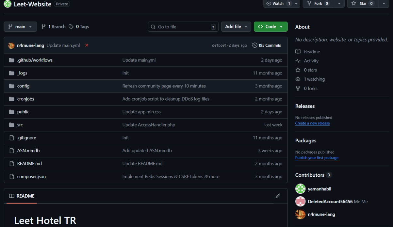Viewport: 393px width, 227px height.
Task: Open the green Code dropdown
Action: (x=270, y=27)
